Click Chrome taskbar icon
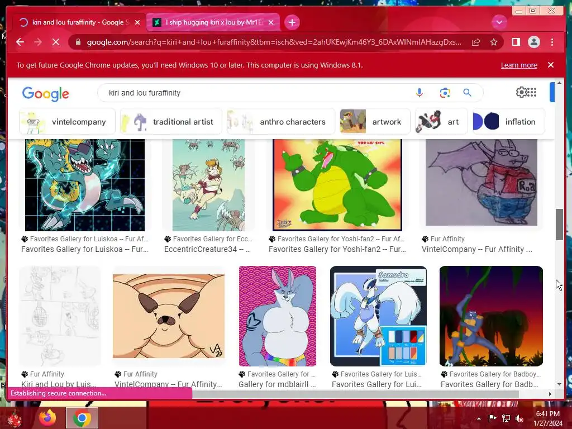Image resolution: width=572 pixels, height=429 pixels. [x=82, y=418]
